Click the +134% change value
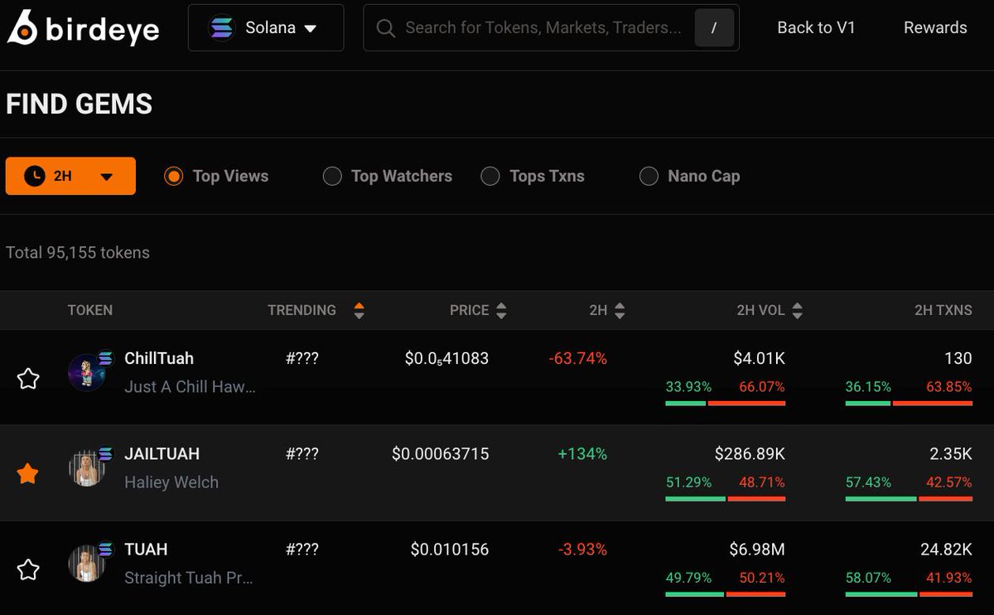The width and height of the screenshot is (994, 615). [x=582, y=454]
